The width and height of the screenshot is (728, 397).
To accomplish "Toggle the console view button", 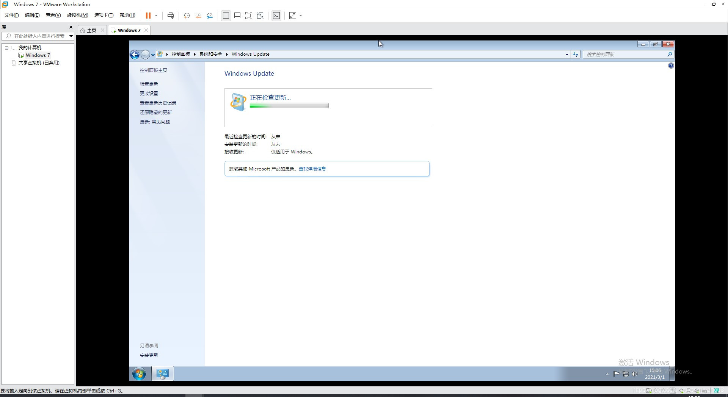I will pos(276,16).
